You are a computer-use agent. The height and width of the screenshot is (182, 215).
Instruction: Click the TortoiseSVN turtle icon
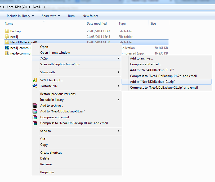click(x=35, y=86)
